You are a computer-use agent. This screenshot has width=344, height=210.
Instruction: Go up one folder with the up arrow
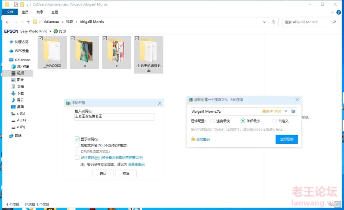[x=28, y=22]
